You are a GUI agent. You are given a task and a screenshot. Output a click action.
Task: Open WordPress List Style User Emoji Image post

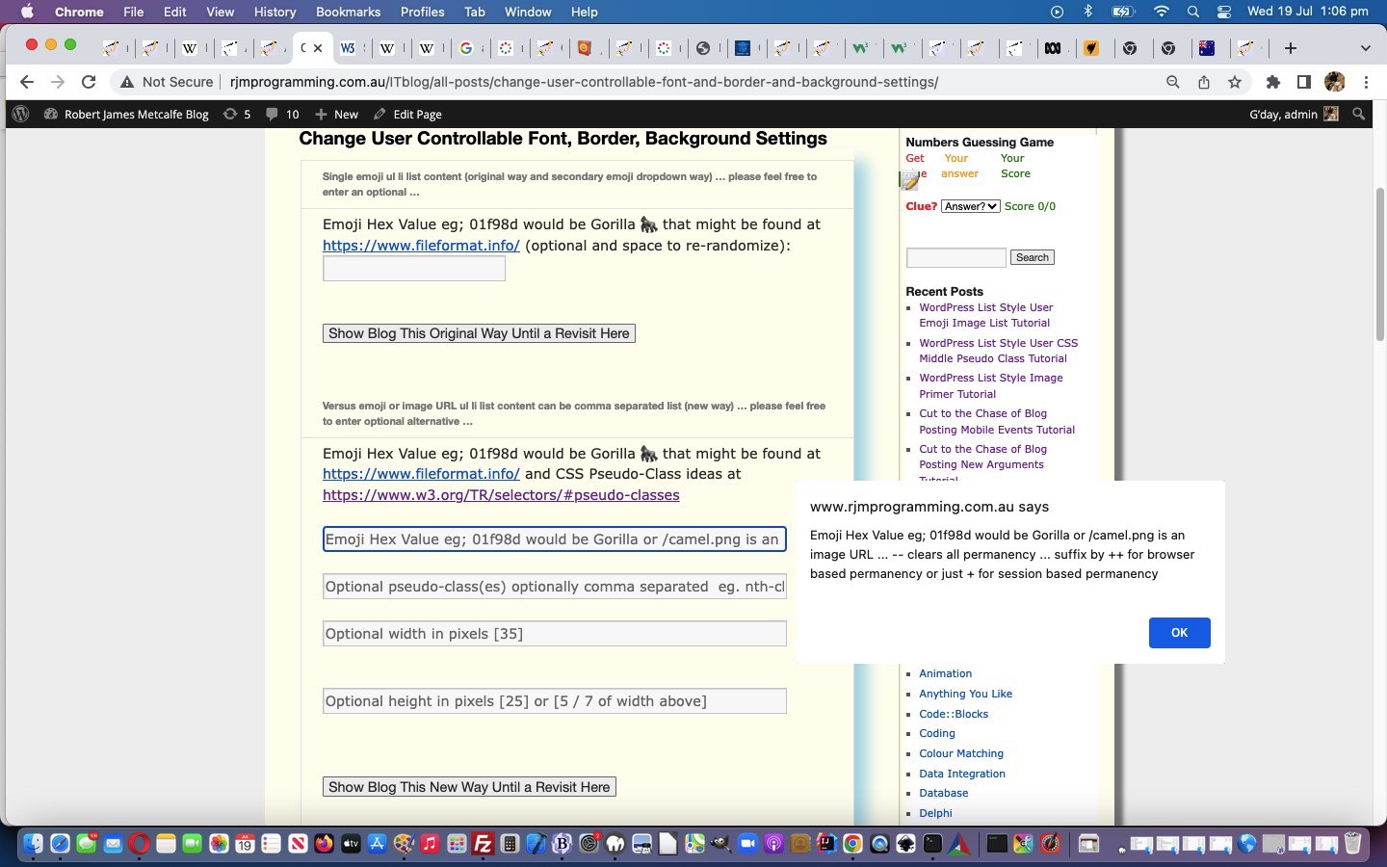tap(986, 315)
